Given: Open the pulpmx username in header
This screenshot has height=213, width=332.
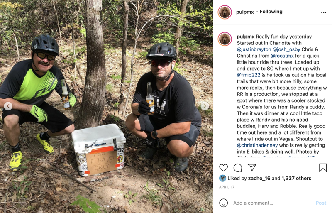Looking at the screenshot, I should (245, 12).
